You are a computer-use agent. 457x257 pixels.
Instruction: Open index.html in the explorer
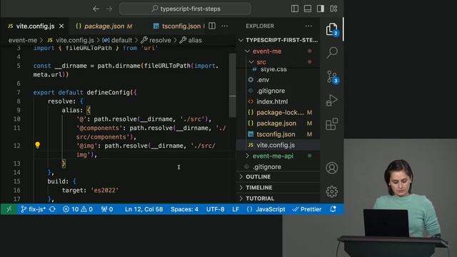[x=278, y=101]
